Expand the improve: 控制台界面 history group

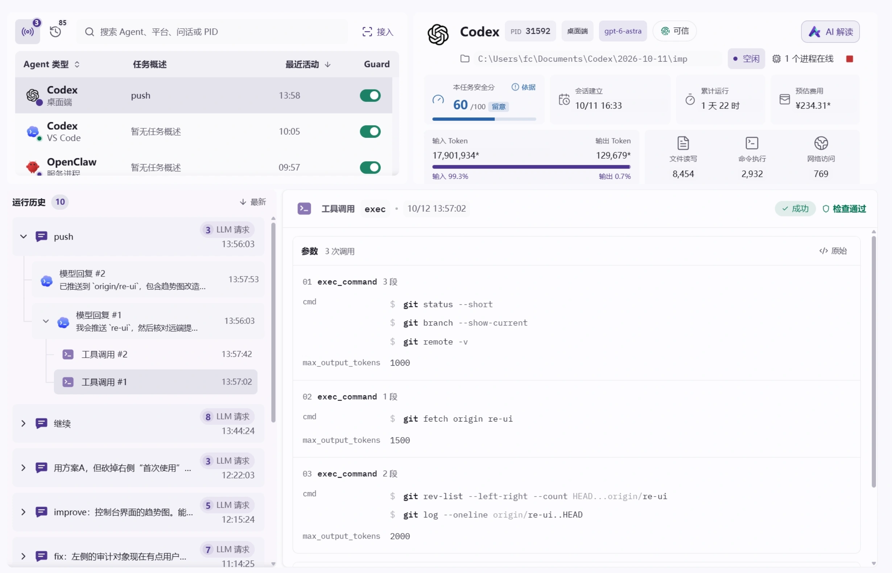click(24, 512)
